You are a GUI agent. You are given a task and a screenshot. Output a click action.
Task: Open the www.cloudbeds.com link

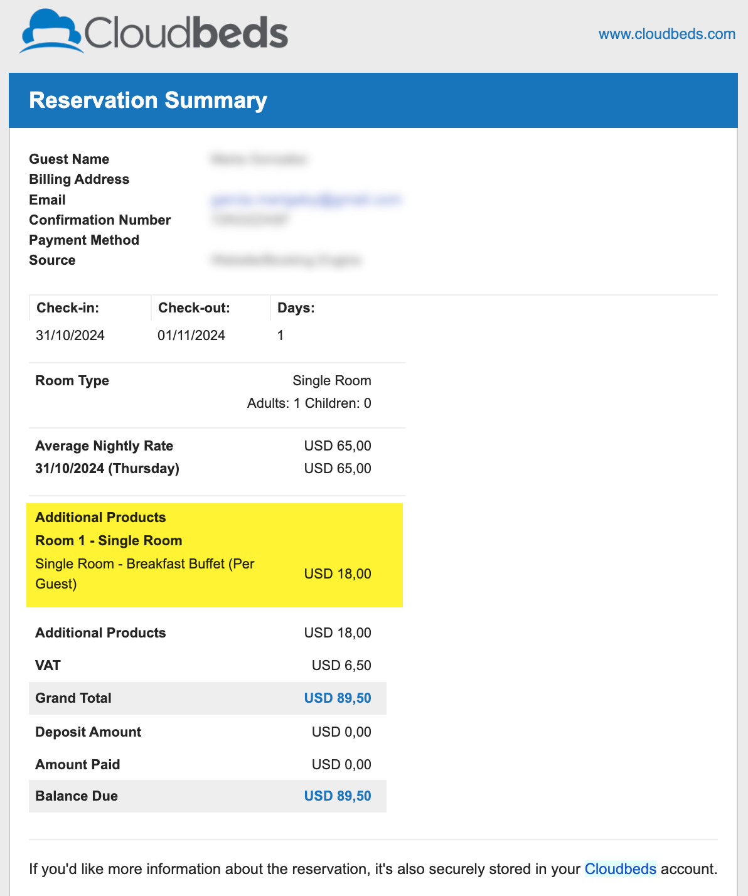666,34
